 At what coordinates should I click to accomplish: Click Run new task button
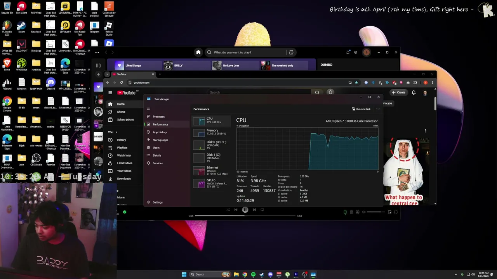click(361, 109)
